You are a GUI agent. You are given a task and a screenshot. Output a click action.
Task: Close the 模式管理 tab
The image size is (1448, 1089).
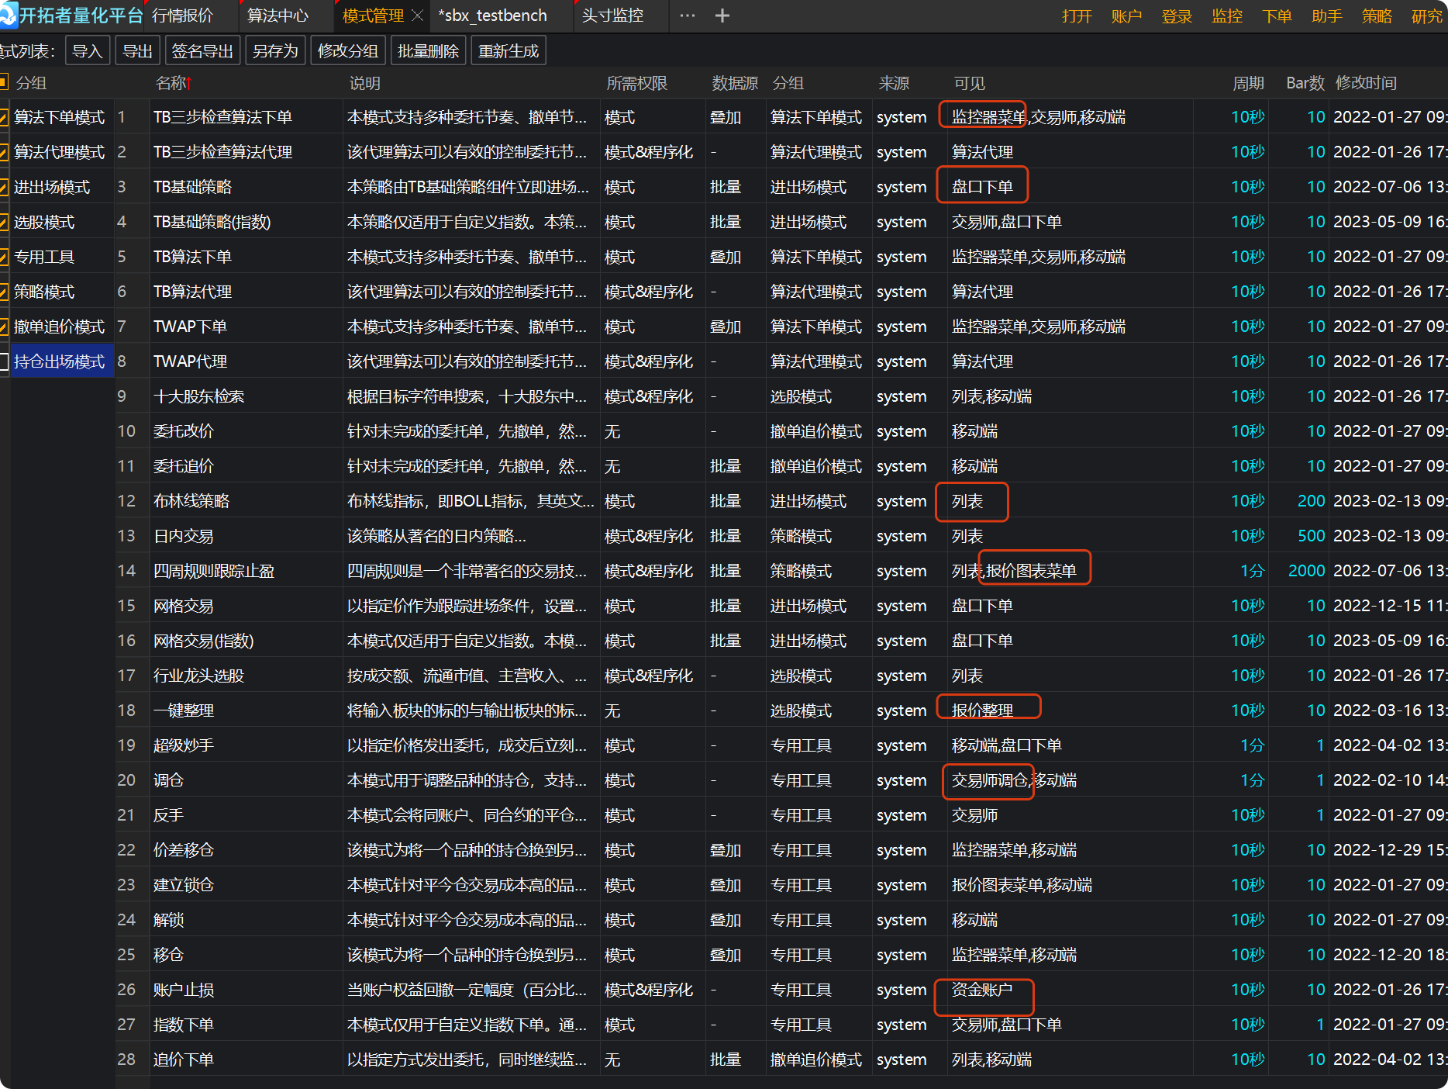click(x=418, y=16)
